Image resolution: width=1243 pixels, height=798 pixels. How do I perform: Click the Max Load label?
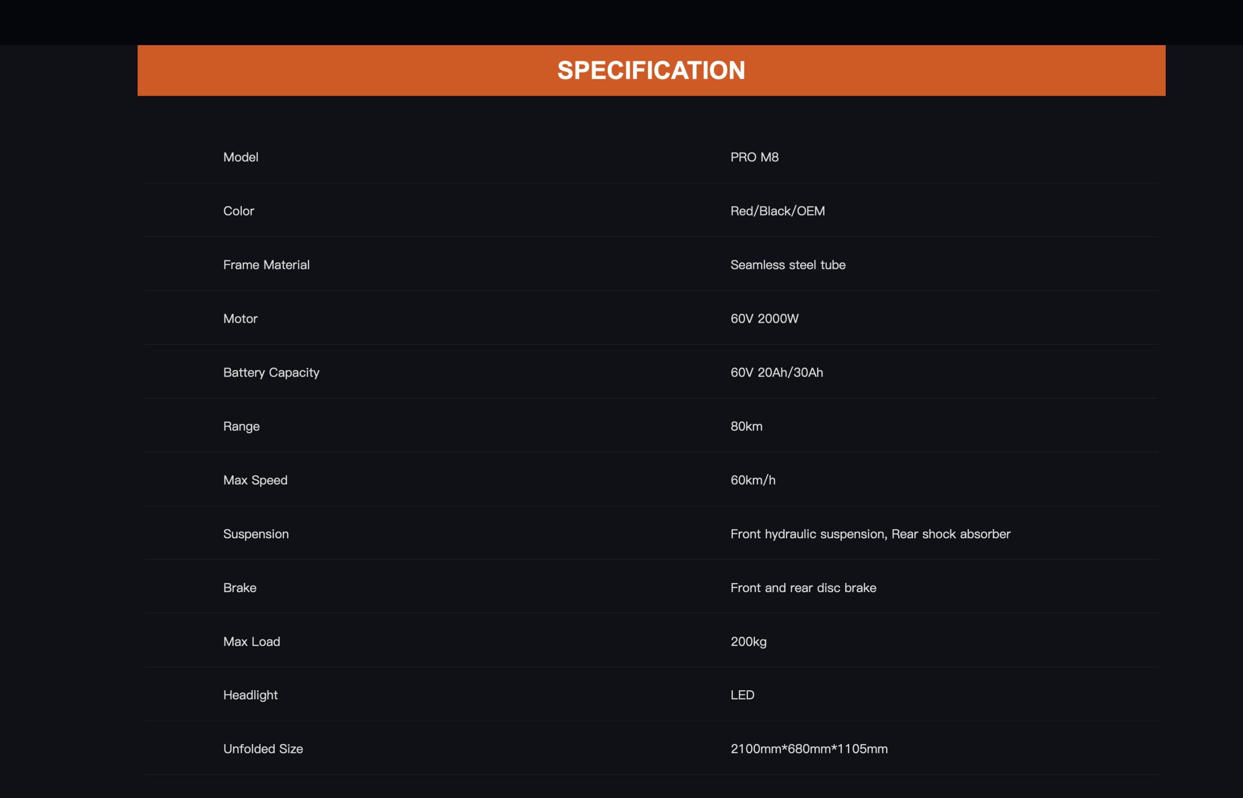(x=252, y=642)
